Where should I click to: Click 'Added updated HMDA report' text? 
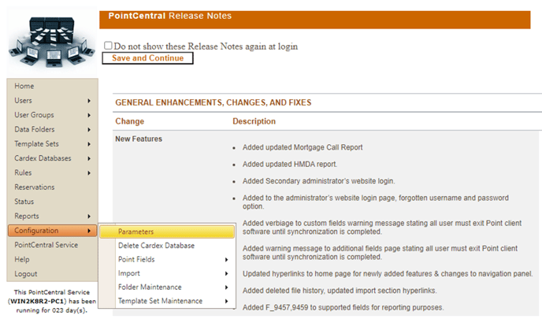[x=290, y=164]
